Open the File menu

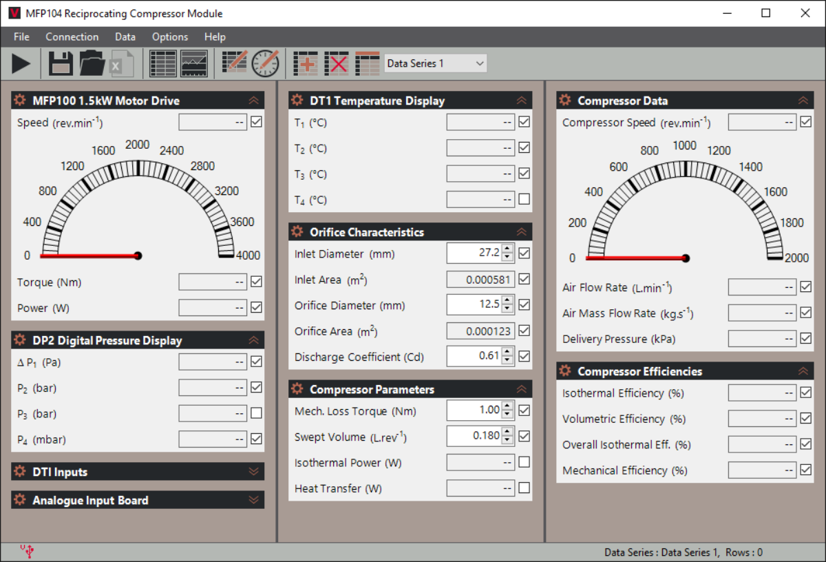pos(21,37)
